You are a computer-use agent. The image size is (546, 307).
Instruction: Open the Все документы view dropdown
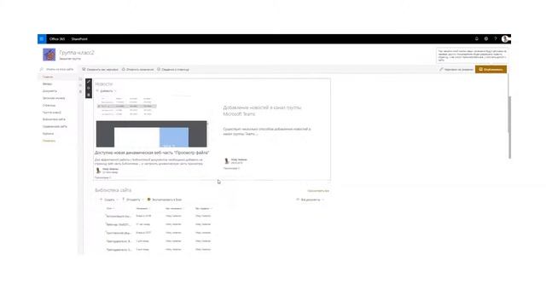tap(311, 200)
